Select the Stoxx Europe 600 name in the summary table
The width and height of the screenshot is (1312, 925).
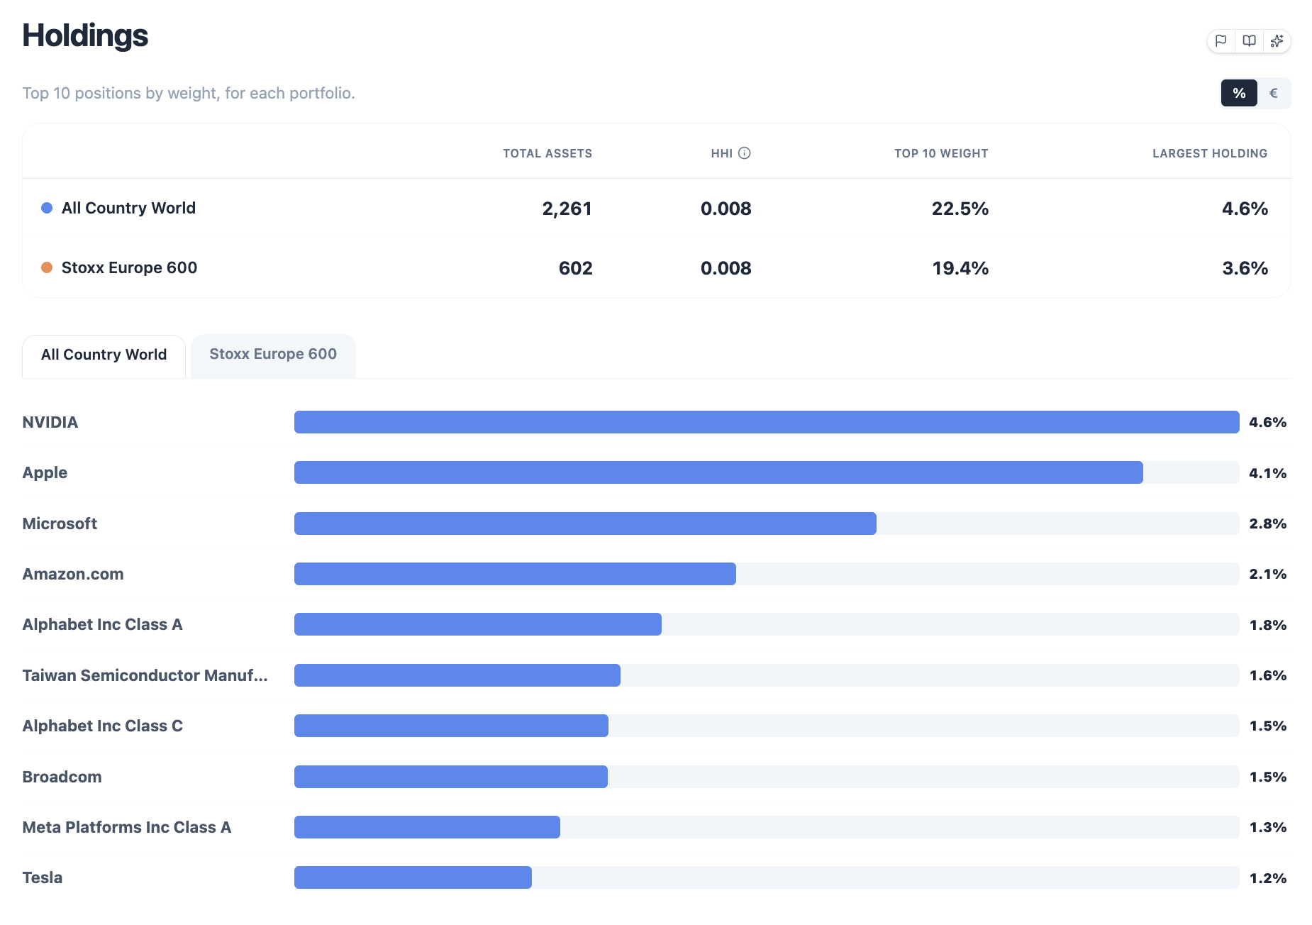(129, 267)
